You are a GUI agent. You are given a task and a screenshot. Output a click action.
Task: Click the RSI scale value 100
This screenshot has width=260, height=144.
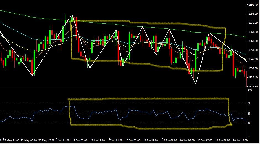click(250, 90)
